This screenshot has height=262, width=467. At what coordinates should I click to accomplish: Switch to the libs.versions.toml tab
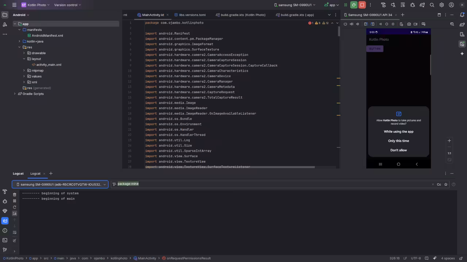click(x=190, y=15)
